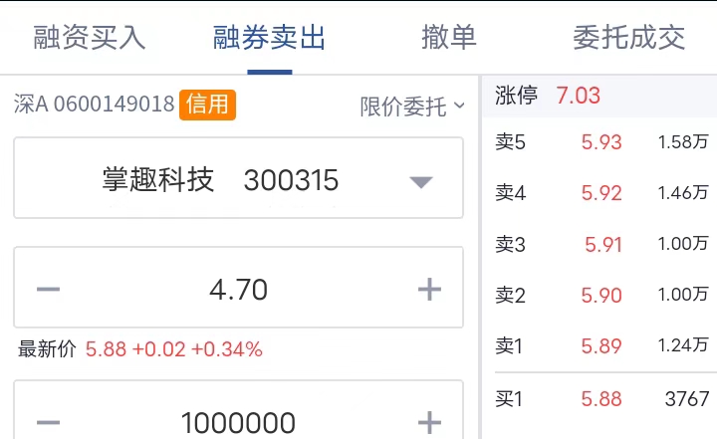Decrease quantity with the minus button beside 1000000
717x439 pixels.
(48, 422)
